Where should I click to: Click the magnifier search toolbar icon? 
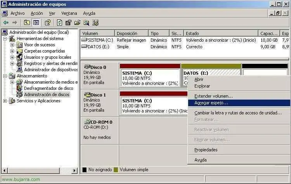tap(86, 23)
